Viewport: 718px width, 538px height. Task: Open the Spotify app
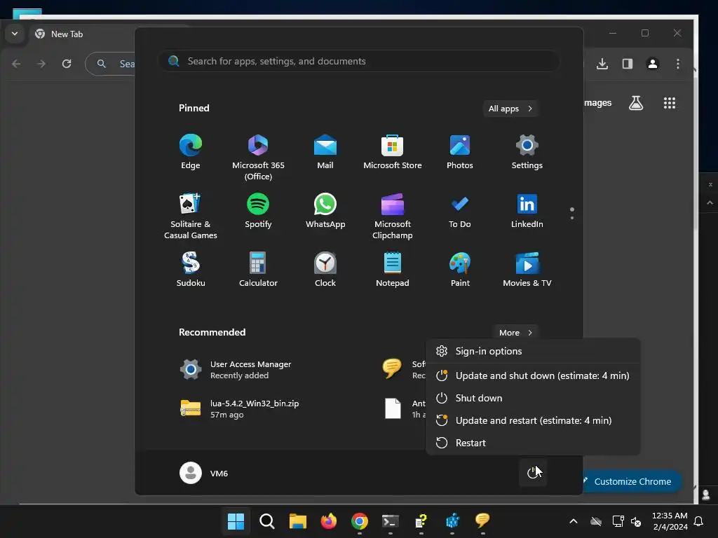pos(258,211)
